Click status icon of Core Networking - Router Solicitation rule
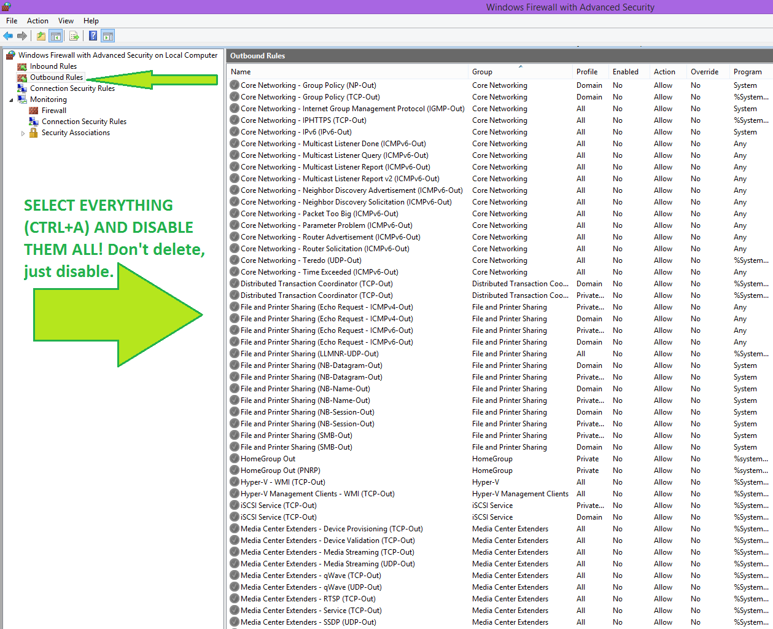 coord(235,249)
